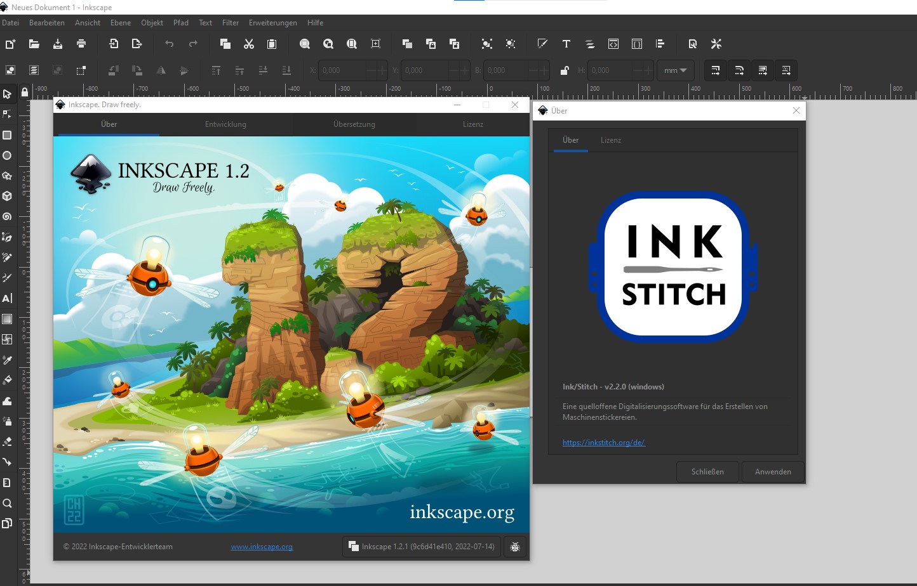Switch to the Entwicklung tab
Image resolution: width=917 pixels, height=586 pixels.
pos(225,124)
